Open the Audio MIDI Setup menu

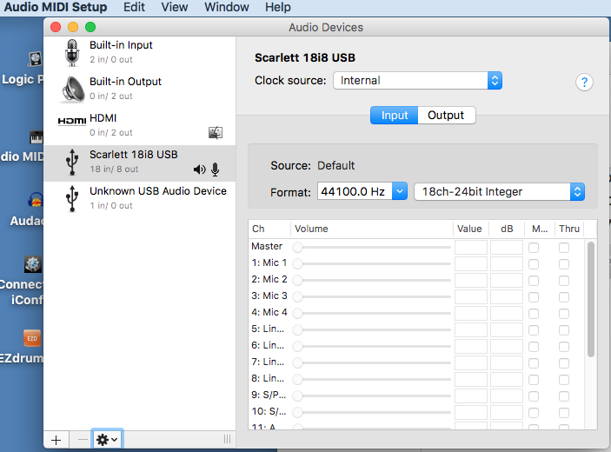point(56,7)
